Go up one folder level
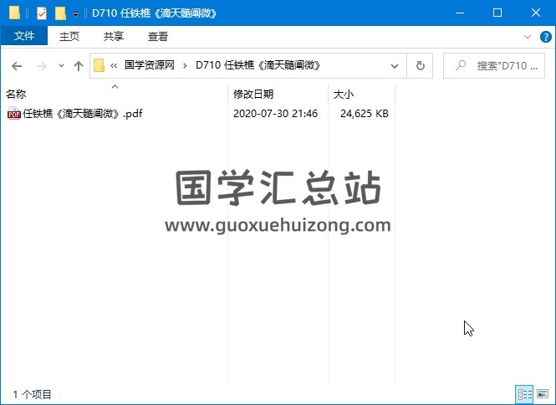 click(79, 65)
